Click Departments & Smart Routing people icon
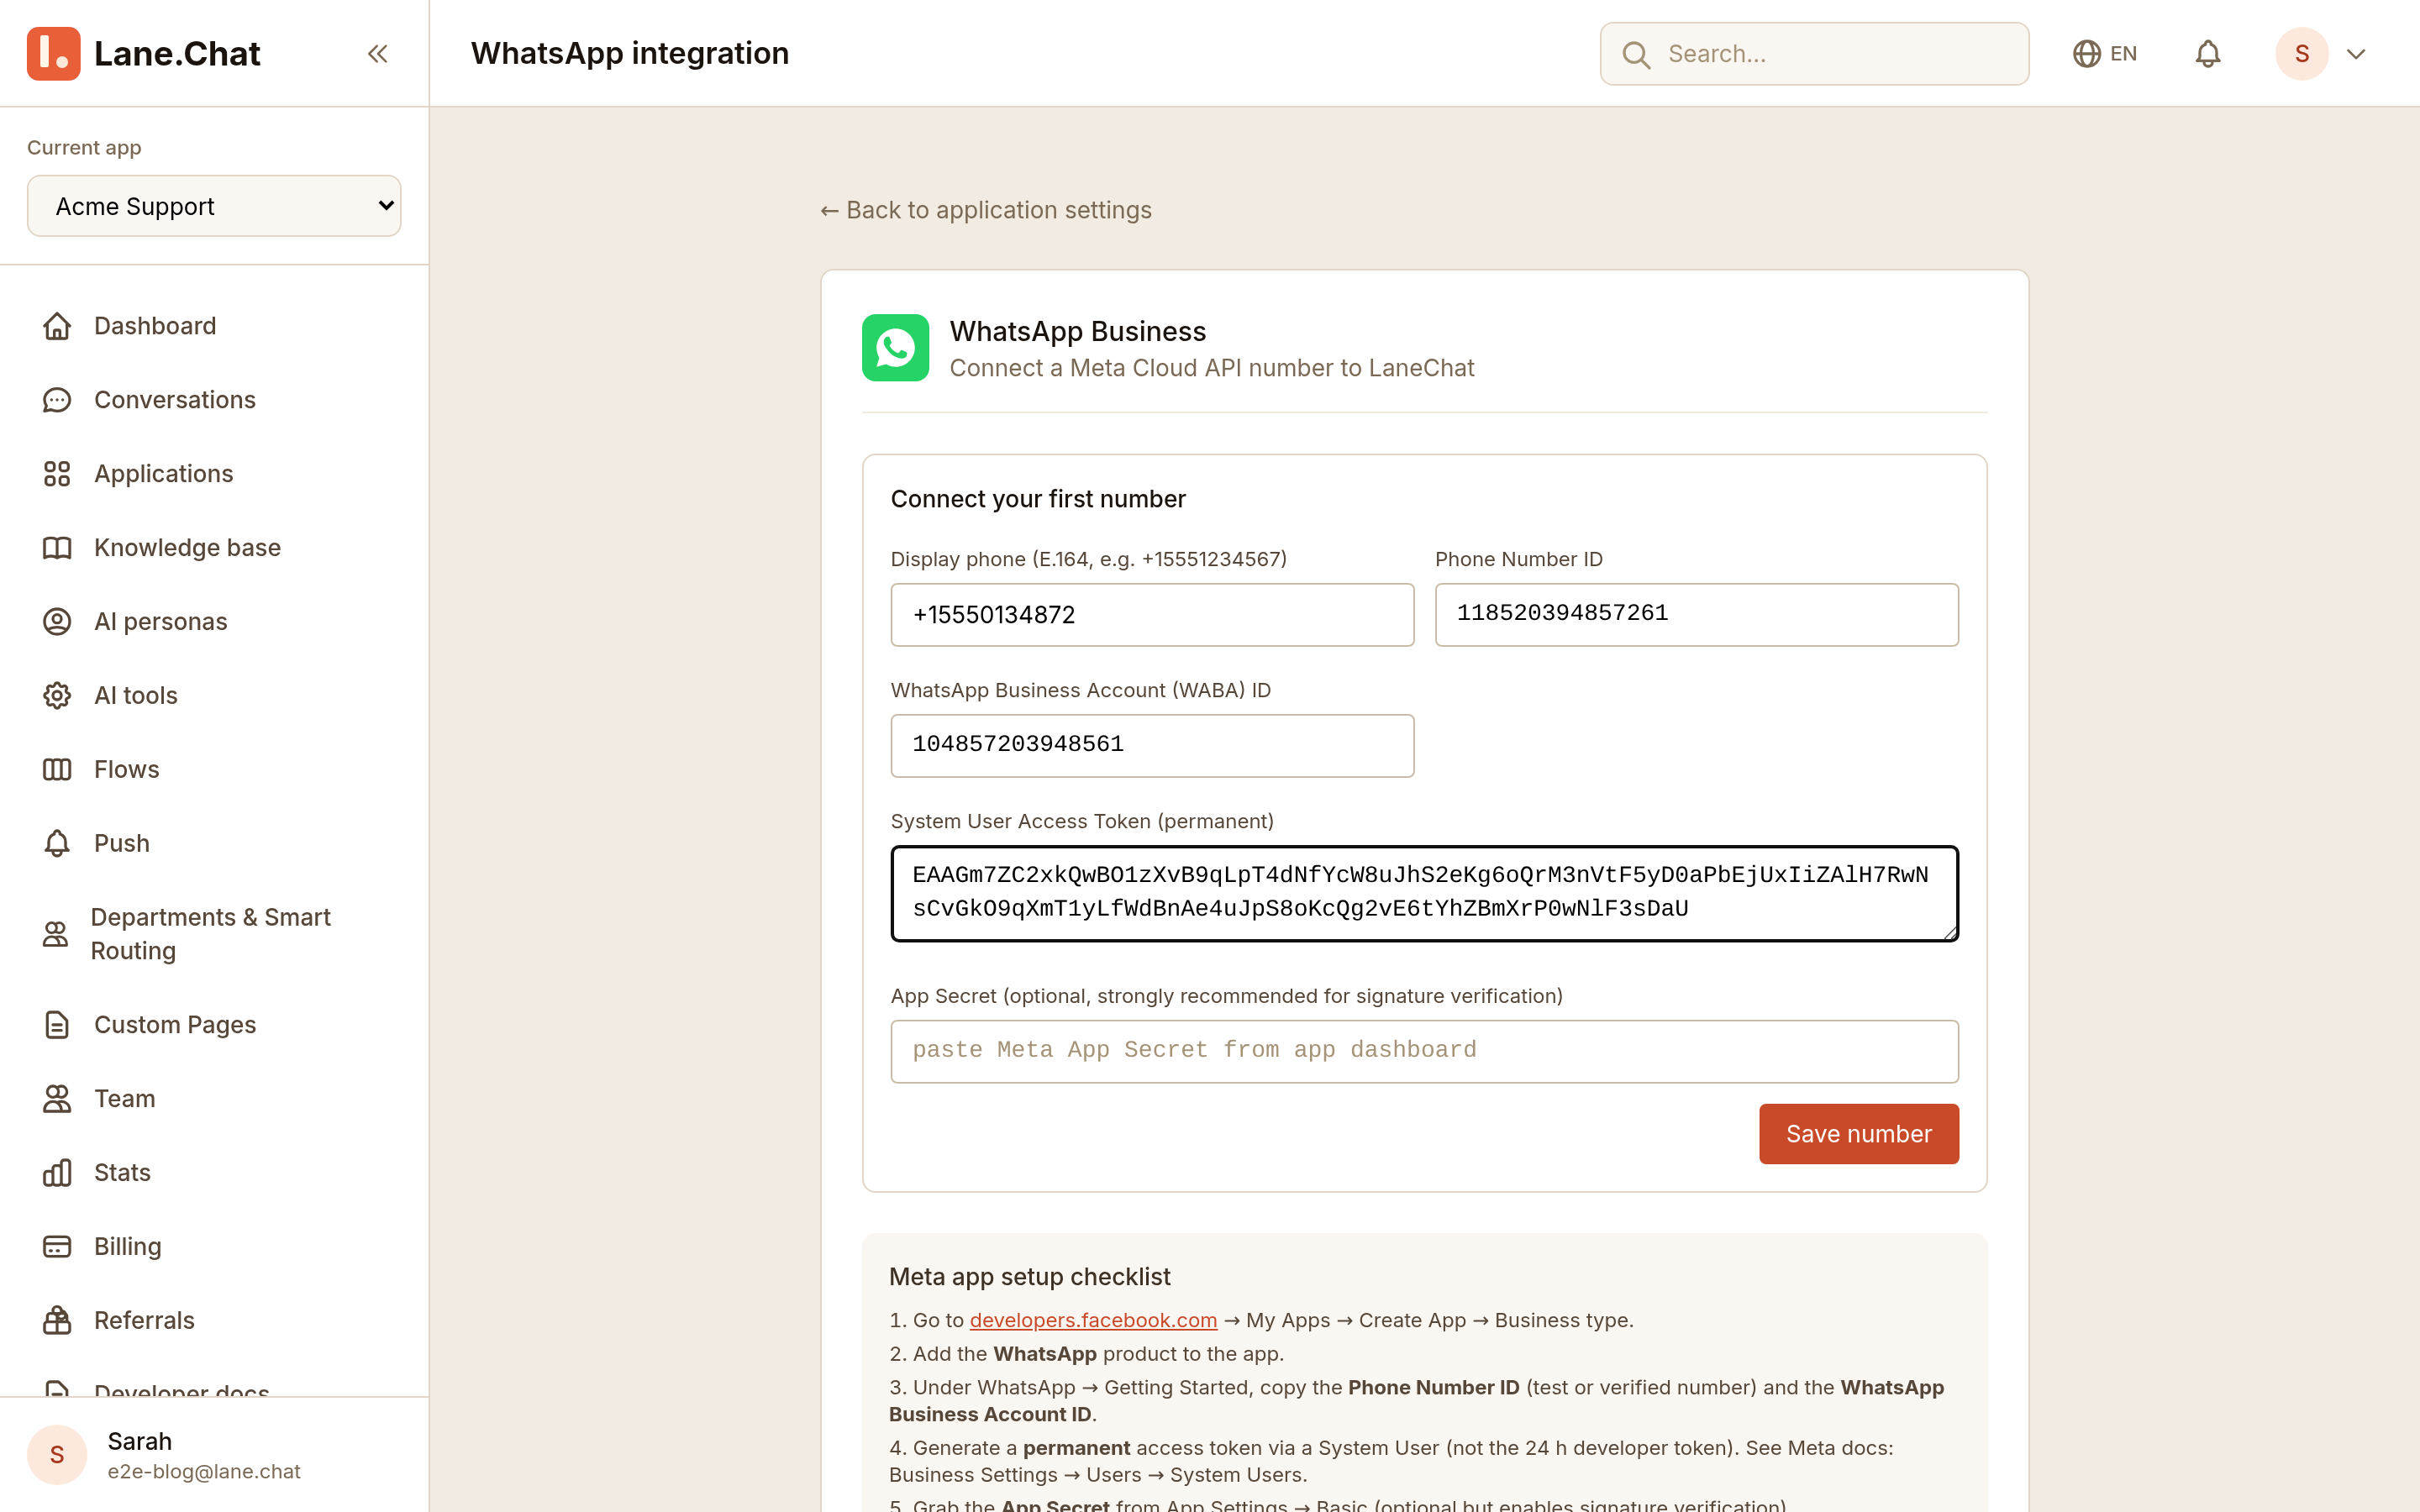2420x1512 pixels. click(55, 934)
